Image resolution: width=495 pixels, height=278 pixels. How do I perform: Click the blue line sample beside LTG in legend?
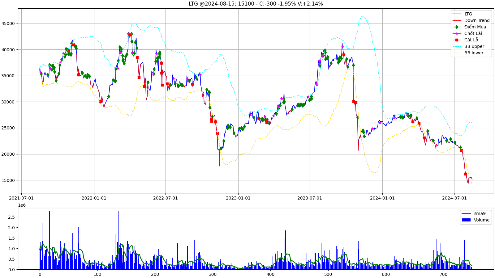click(457, 14)
